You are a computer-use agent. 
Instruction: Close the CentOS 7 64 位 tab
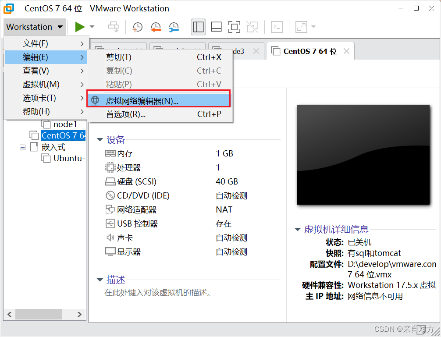point(346,51)
